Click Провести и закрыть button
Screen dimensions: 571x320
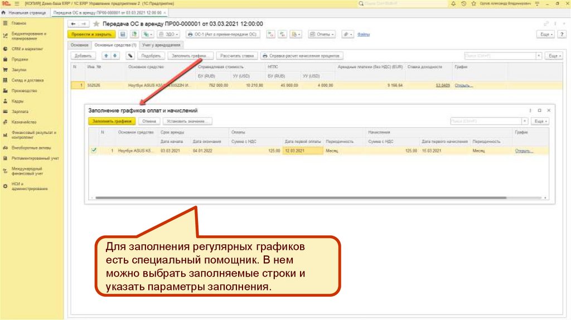click(91, 34)
